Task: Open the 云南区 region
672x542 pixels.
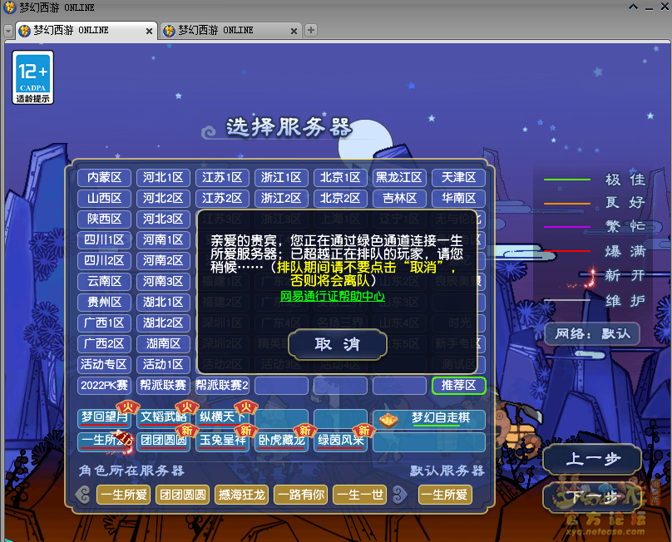Action: pos(104,281)
